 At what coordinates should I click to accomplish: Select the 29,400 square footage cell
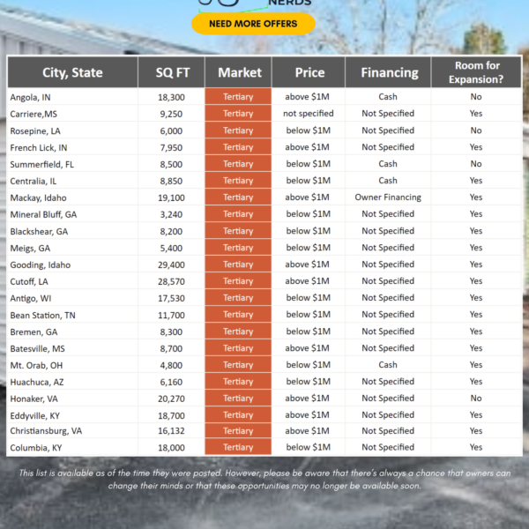(x=171, y=264)
